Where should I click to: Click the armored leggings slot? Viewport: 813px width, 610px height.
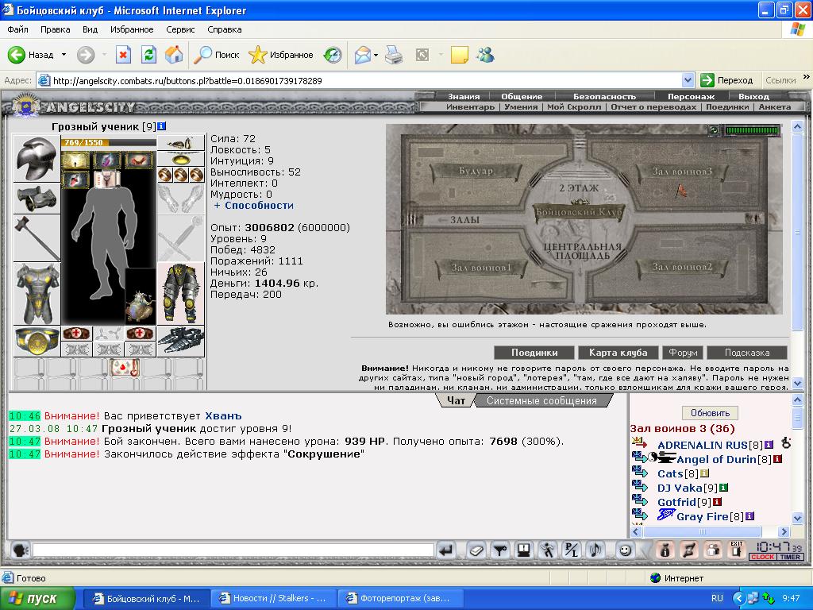[180, 294]
